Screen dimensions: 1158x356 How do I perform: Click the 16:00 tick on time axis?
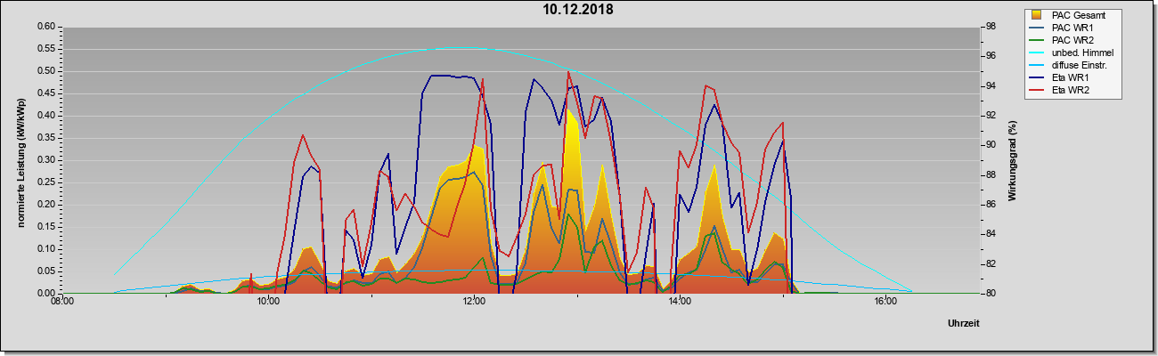[885, 303]
